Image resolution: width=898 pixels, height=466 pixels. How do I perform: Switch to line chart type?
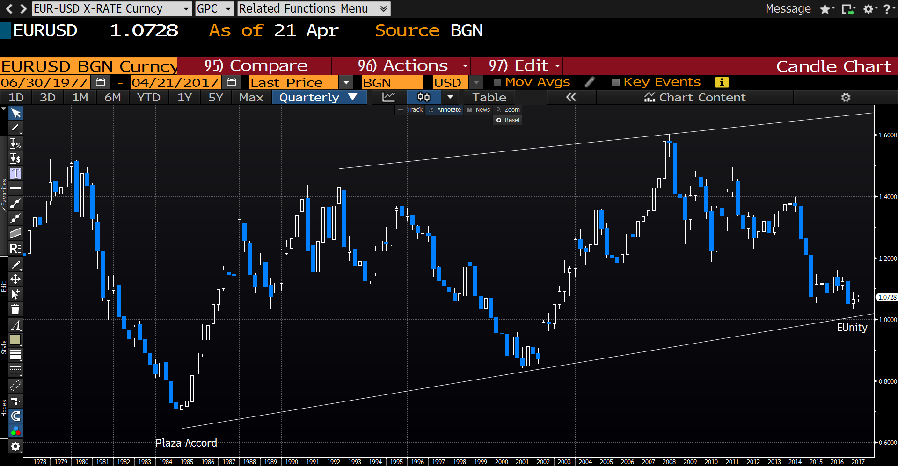(389, 97)
